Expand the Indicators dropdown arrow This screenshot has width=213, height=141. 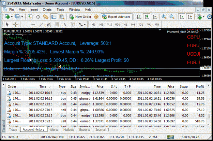point(203,17)
